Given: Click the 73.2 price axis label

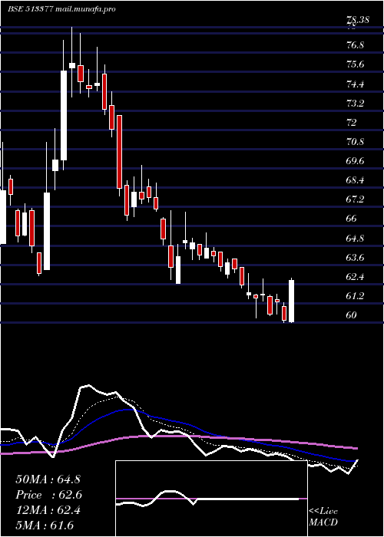Looking at the screenshot, I should click(355, 103).
